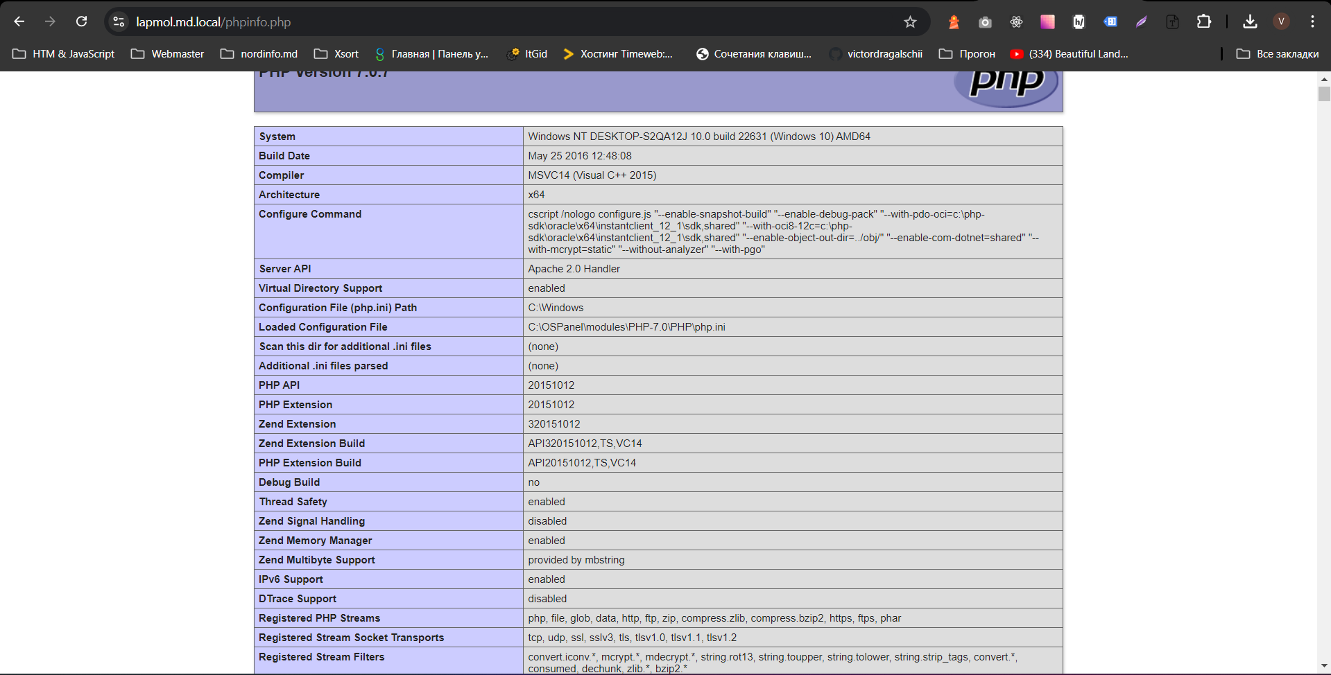
Task: Click the Registered Stream Filters label
Action: [322, 657]
